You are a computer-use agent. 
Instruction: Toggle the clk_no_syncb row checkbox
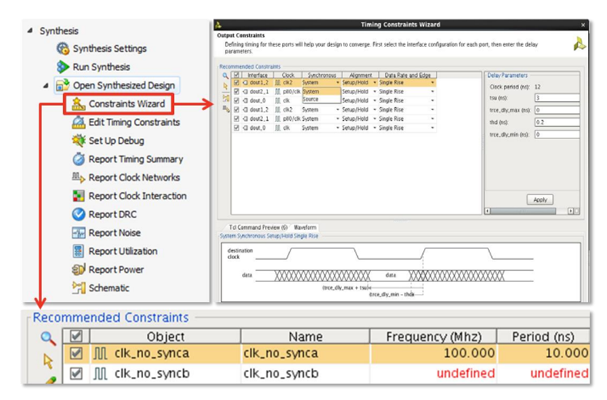click(x=76, y=373)
